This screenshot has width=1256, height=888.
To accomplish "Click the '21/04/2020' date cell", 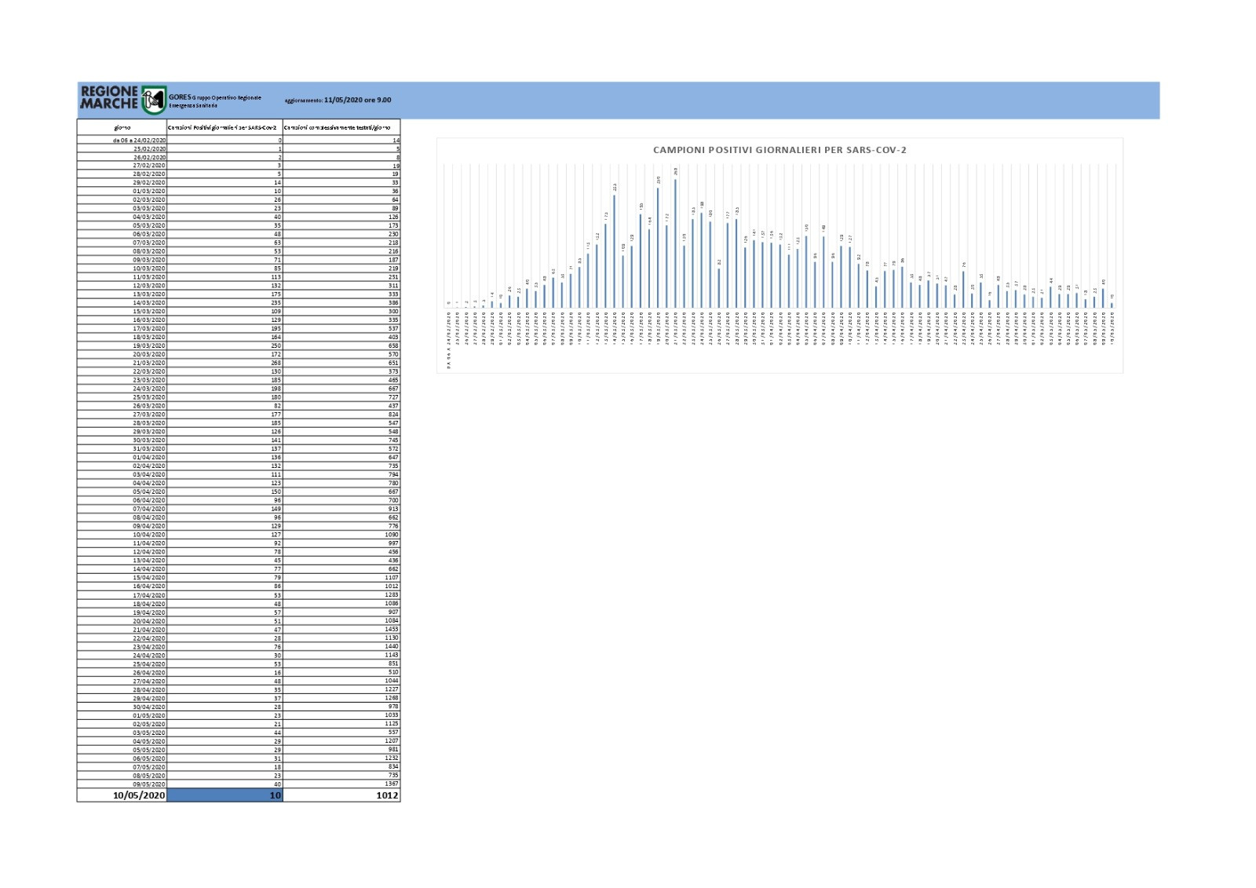I will point(122,630).
